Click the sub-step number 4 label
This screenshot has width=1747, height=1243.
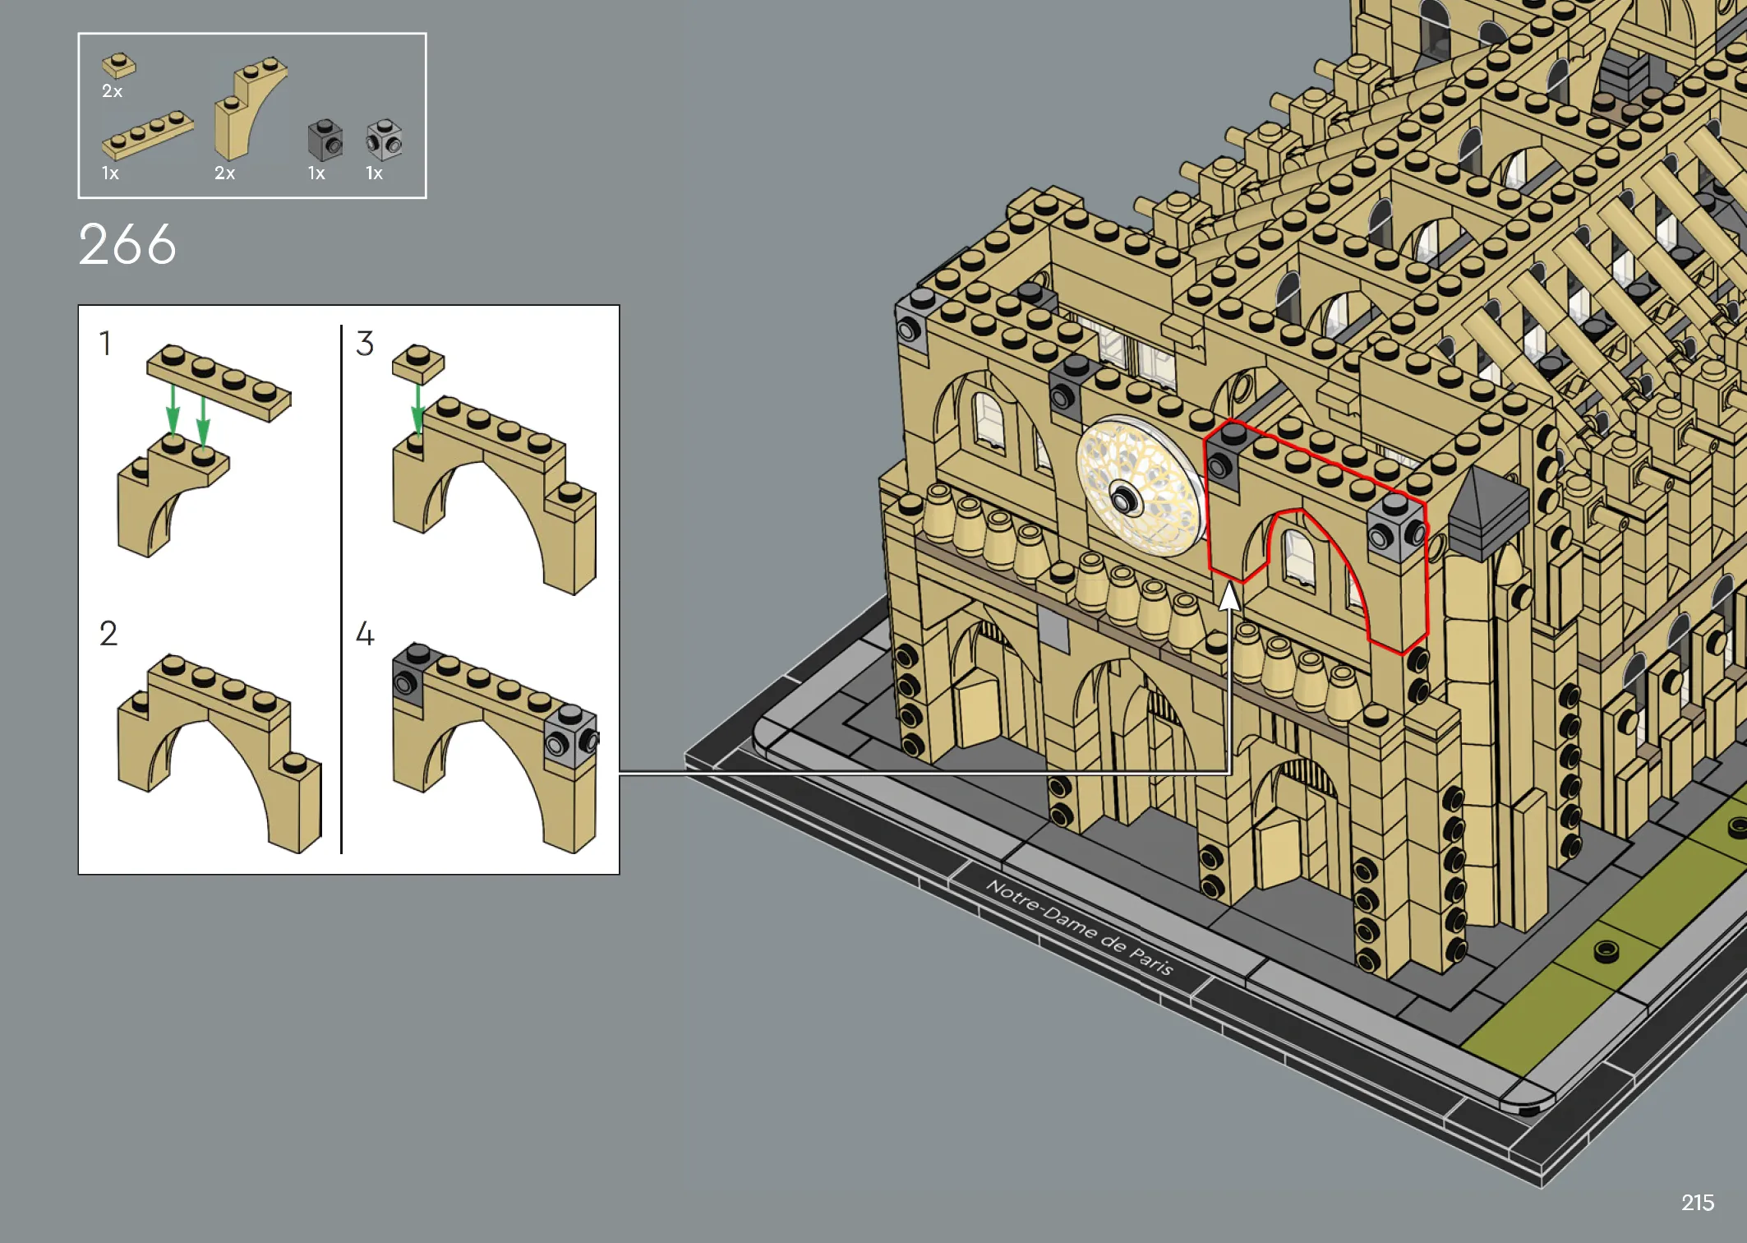[365, 634]
